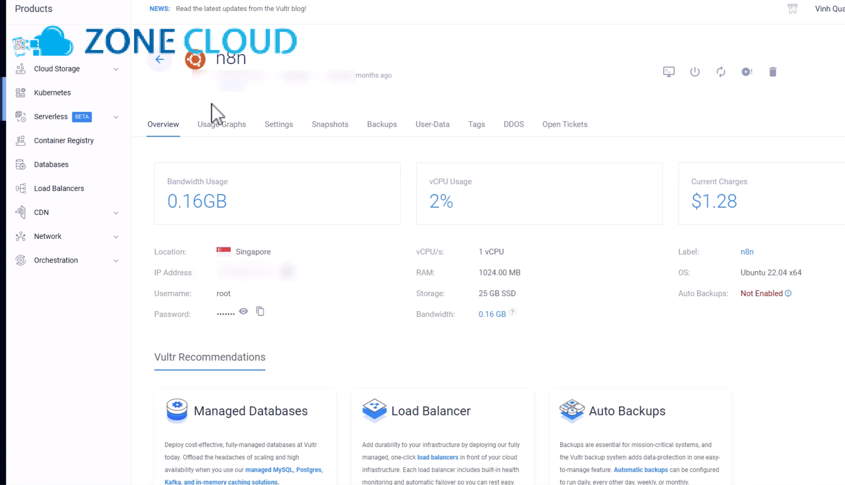Click the Orchestration sidebar icon
The image size is (845, 485).
coord(20,260)
